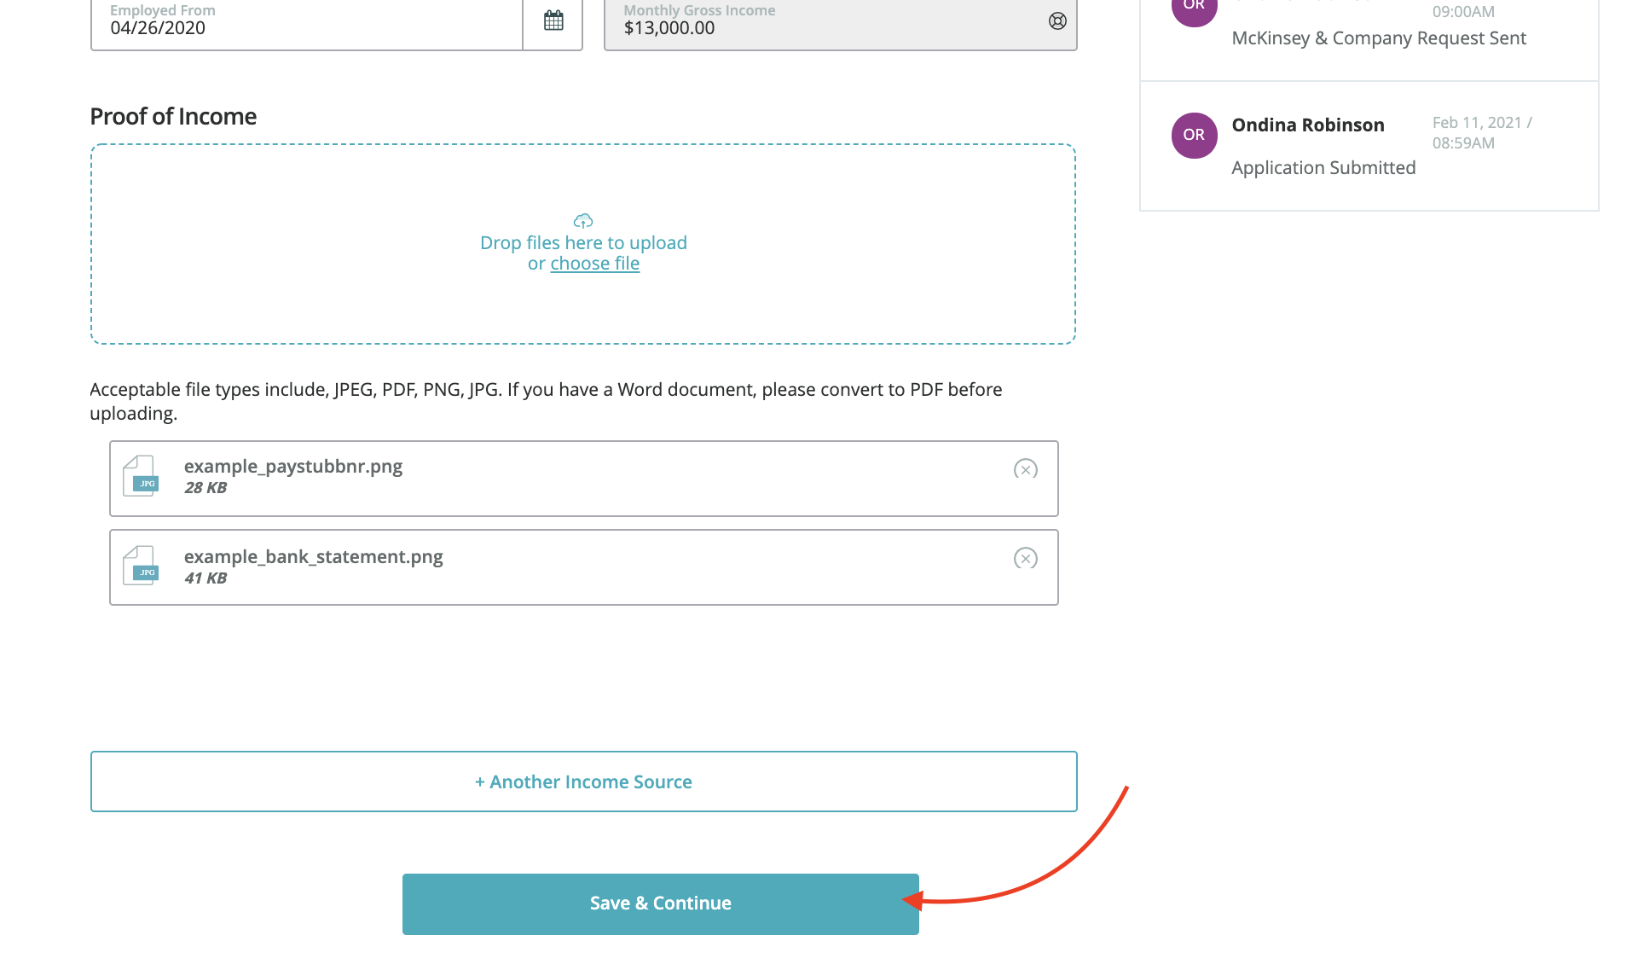
Task: Click the Monthly Gross Income field
Action: (827, 26)
